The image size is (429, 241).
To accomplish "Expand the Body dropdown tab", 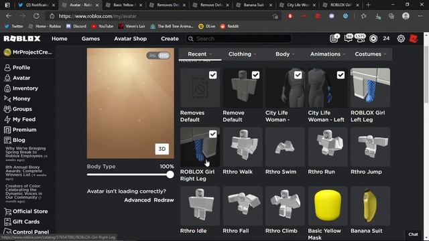I will coord(285,54).
